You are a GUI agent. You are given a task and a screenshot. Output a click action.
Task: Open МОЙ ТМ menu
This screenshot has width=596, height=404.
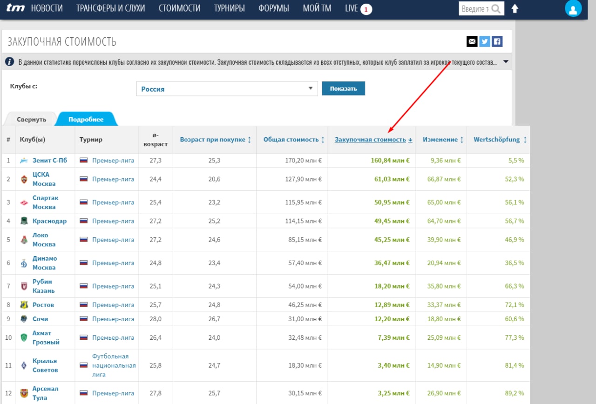tap(317, 8)
